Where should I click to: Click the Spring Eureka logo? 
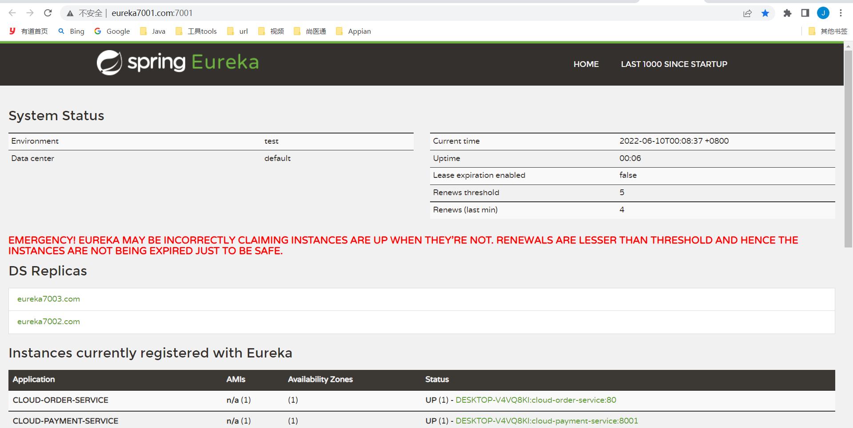(x=178, y=63)
